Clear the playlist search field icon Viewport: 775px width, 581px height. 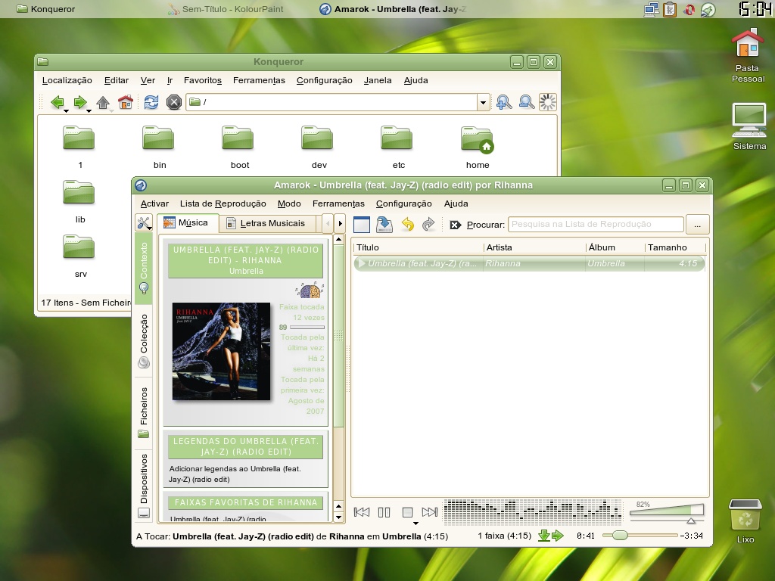pos(455,225)
